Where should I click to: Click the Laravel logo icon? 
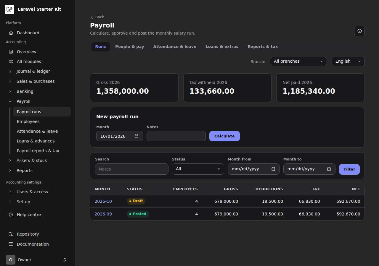pos(9,9)
